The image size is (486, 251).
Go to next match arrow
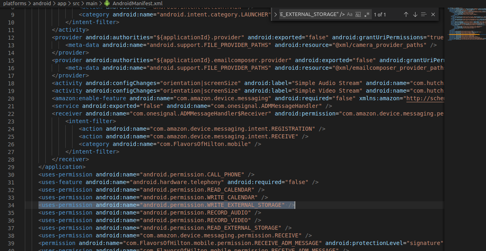415,14
